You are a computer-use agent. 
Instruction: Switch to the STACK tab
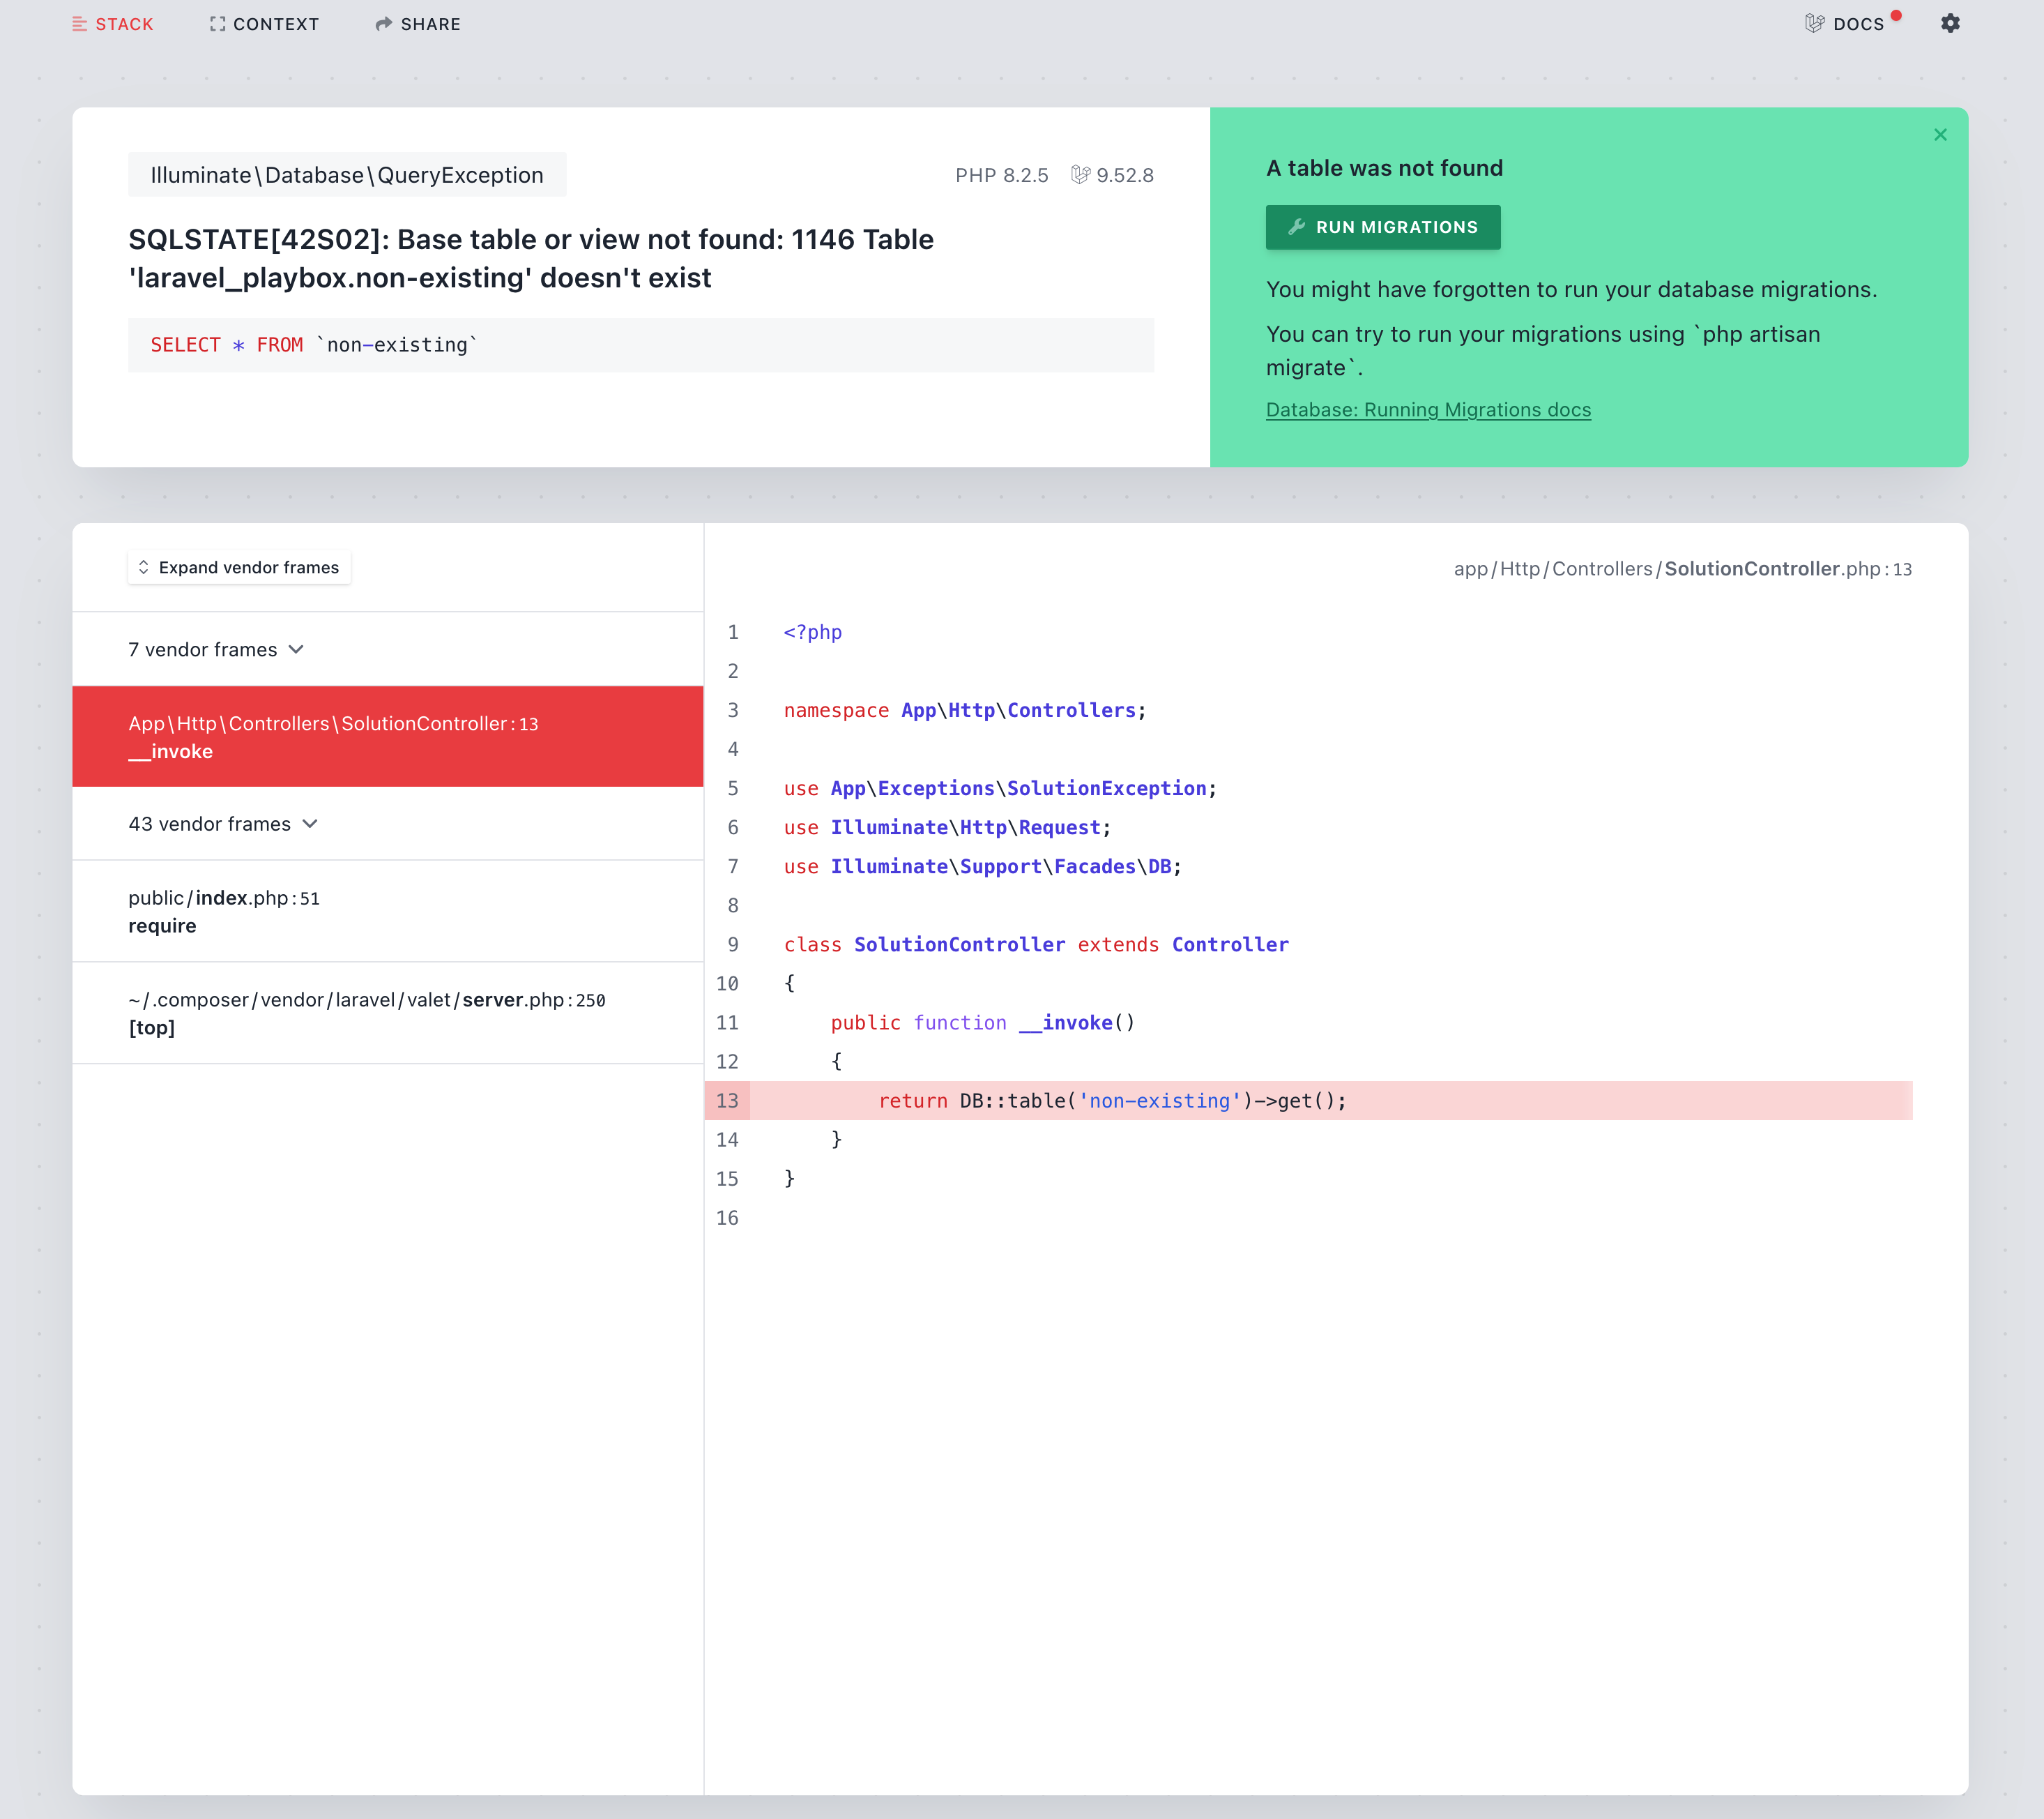(113, 23)
